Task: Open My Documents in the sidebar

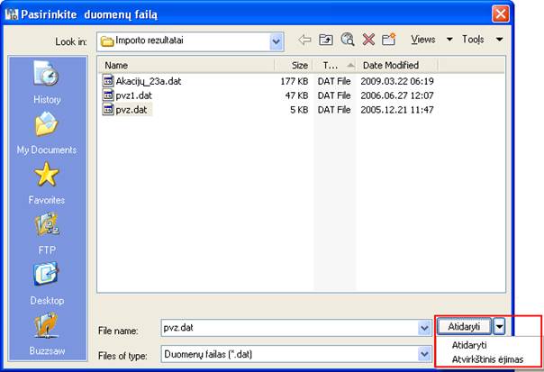Action: (x=46, y=132)
